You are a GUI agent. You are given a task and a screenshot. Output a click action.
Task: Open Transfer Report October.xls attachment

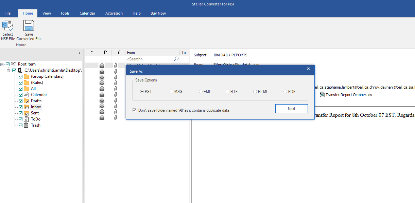(349, 95)
